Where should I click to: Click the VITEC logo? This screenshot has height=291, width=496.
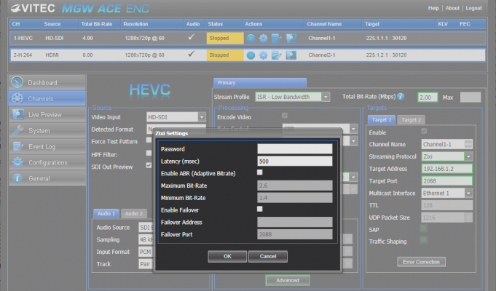tap(33, 8)
